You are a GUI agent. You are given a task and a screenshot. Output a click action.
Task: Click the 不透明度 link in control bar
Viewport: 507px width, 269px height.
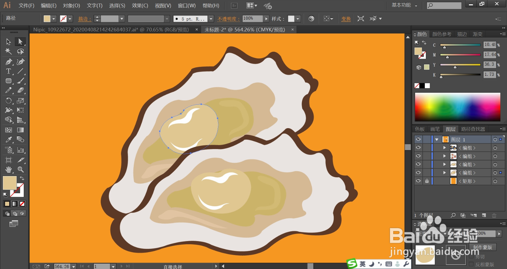point(228,19)
